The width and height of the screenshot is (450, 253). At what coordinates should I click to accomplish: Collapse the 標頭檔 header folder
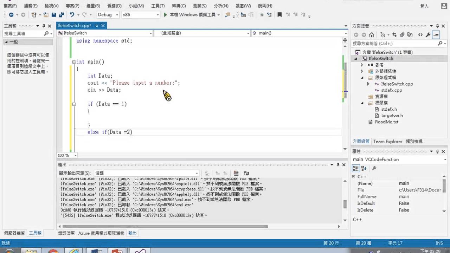362,103
